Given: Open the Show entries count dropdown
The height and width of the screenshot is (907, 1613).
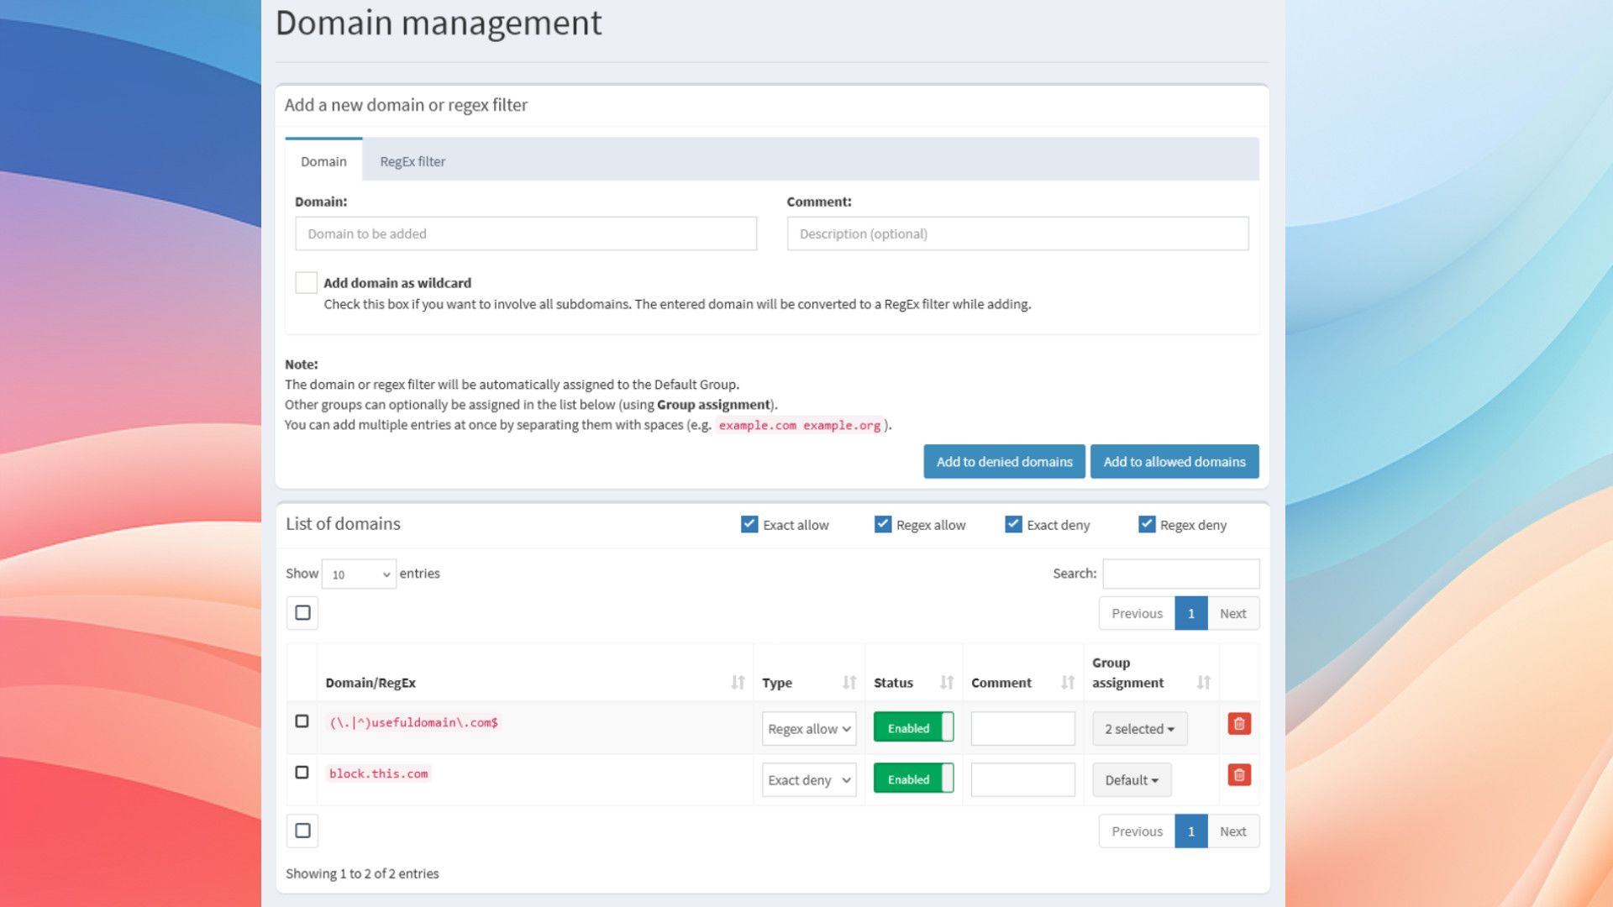Looking at the screenshot, I should pyautogui.click(x=359, y=574).
